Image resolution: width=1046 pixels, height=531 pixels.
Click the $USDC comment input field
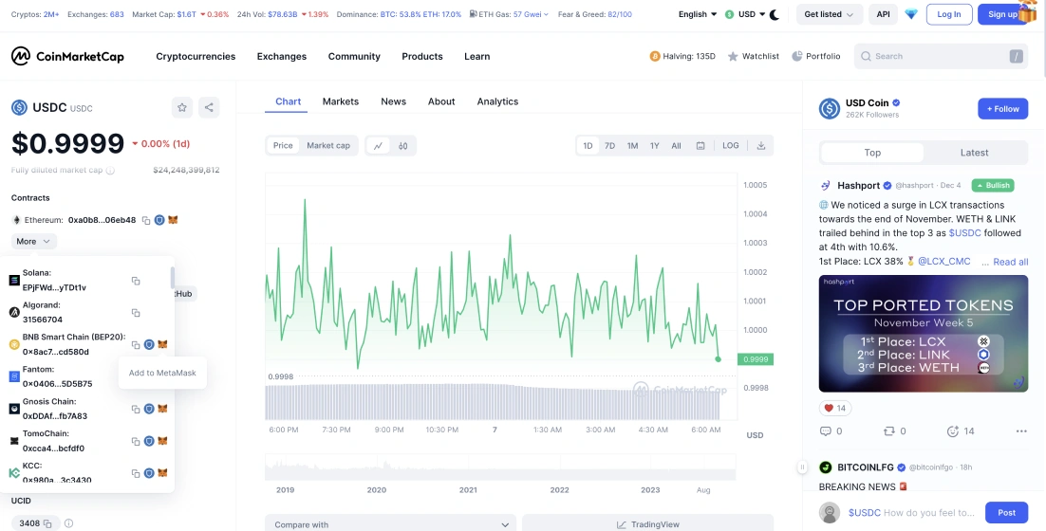(911, 512)
